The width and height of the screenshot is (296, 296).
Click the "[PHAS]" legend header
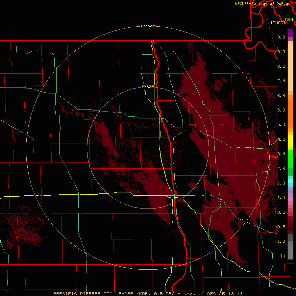click(278, 23)
